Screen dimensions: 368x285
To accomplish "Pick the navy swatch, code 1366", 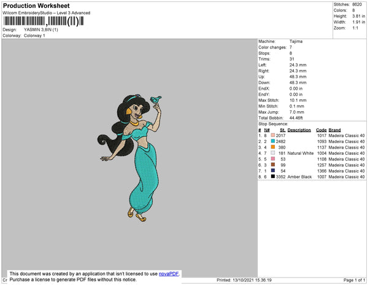I will [x=273, y=171].
